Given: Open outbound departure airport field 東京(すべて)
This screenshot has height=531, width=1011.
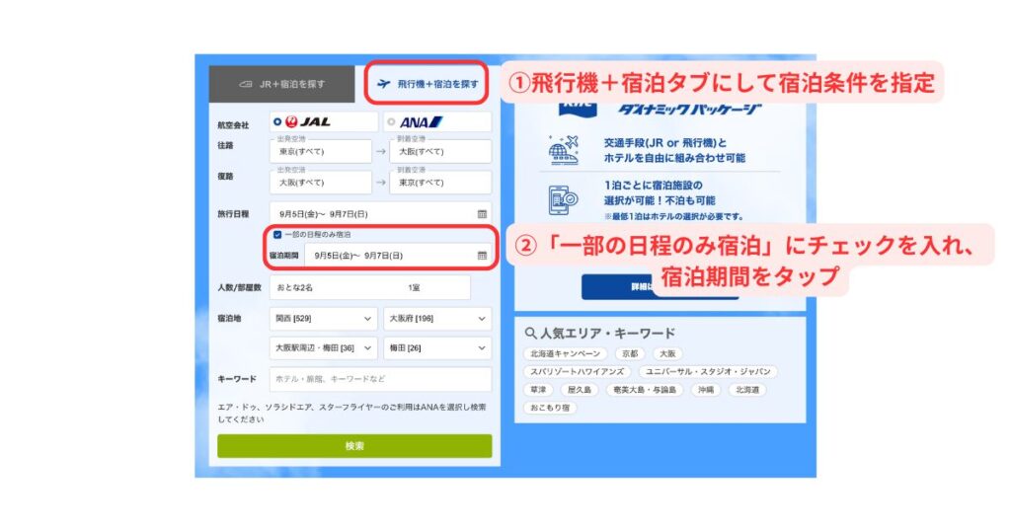Looking at the screenshot, I should coord(321,151).
